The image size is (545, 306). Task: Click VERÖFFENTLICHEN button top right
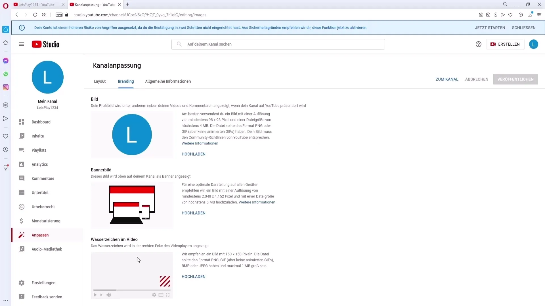pyautogui.click(x=516, y=79)
